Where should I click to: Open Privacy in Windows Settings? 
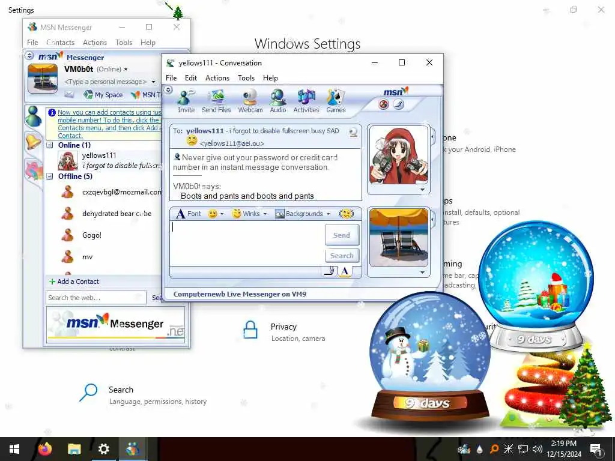click(x=283, y=331)
